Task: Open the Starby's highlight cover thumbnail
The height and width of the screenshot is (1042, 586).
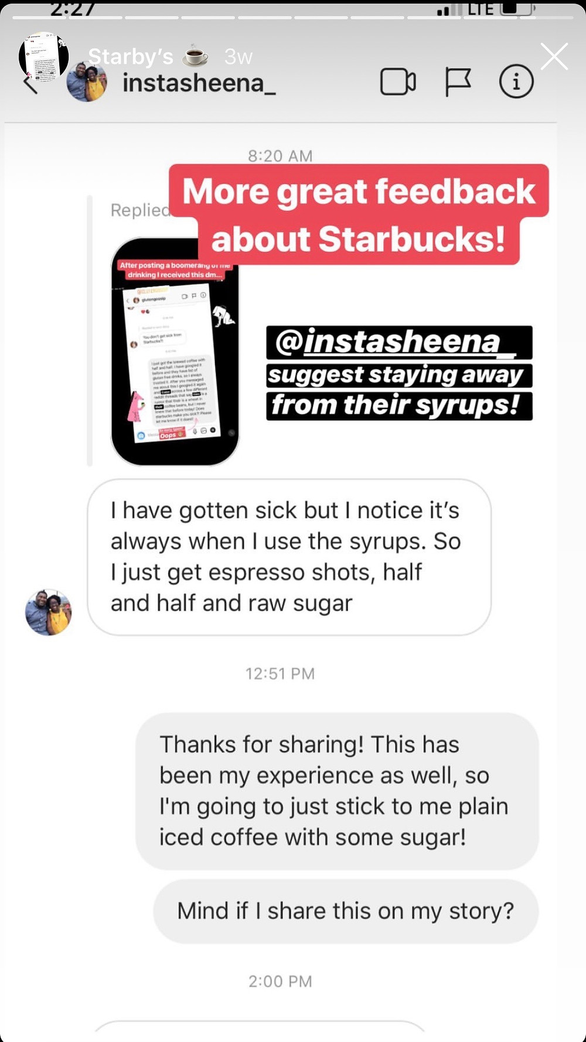Action: 44,57
